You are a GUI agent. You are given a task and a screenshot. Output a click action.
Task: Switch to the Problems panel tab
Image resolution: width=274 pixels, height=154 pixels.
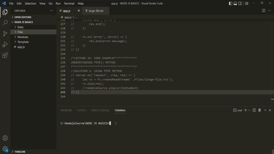[66, 110]
